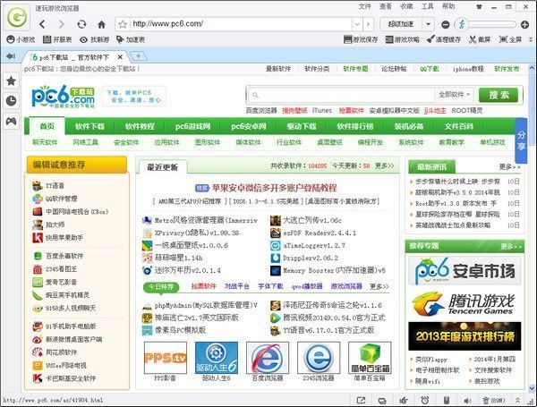Click the 全屏 fullscreen button
537x407 pixels.
[x=510, y=39]
